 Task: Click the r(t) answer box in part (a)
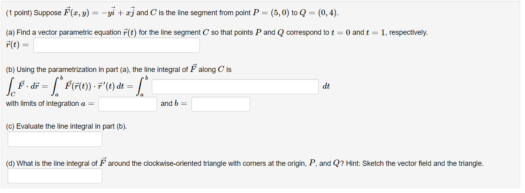(x=116, y=45)
